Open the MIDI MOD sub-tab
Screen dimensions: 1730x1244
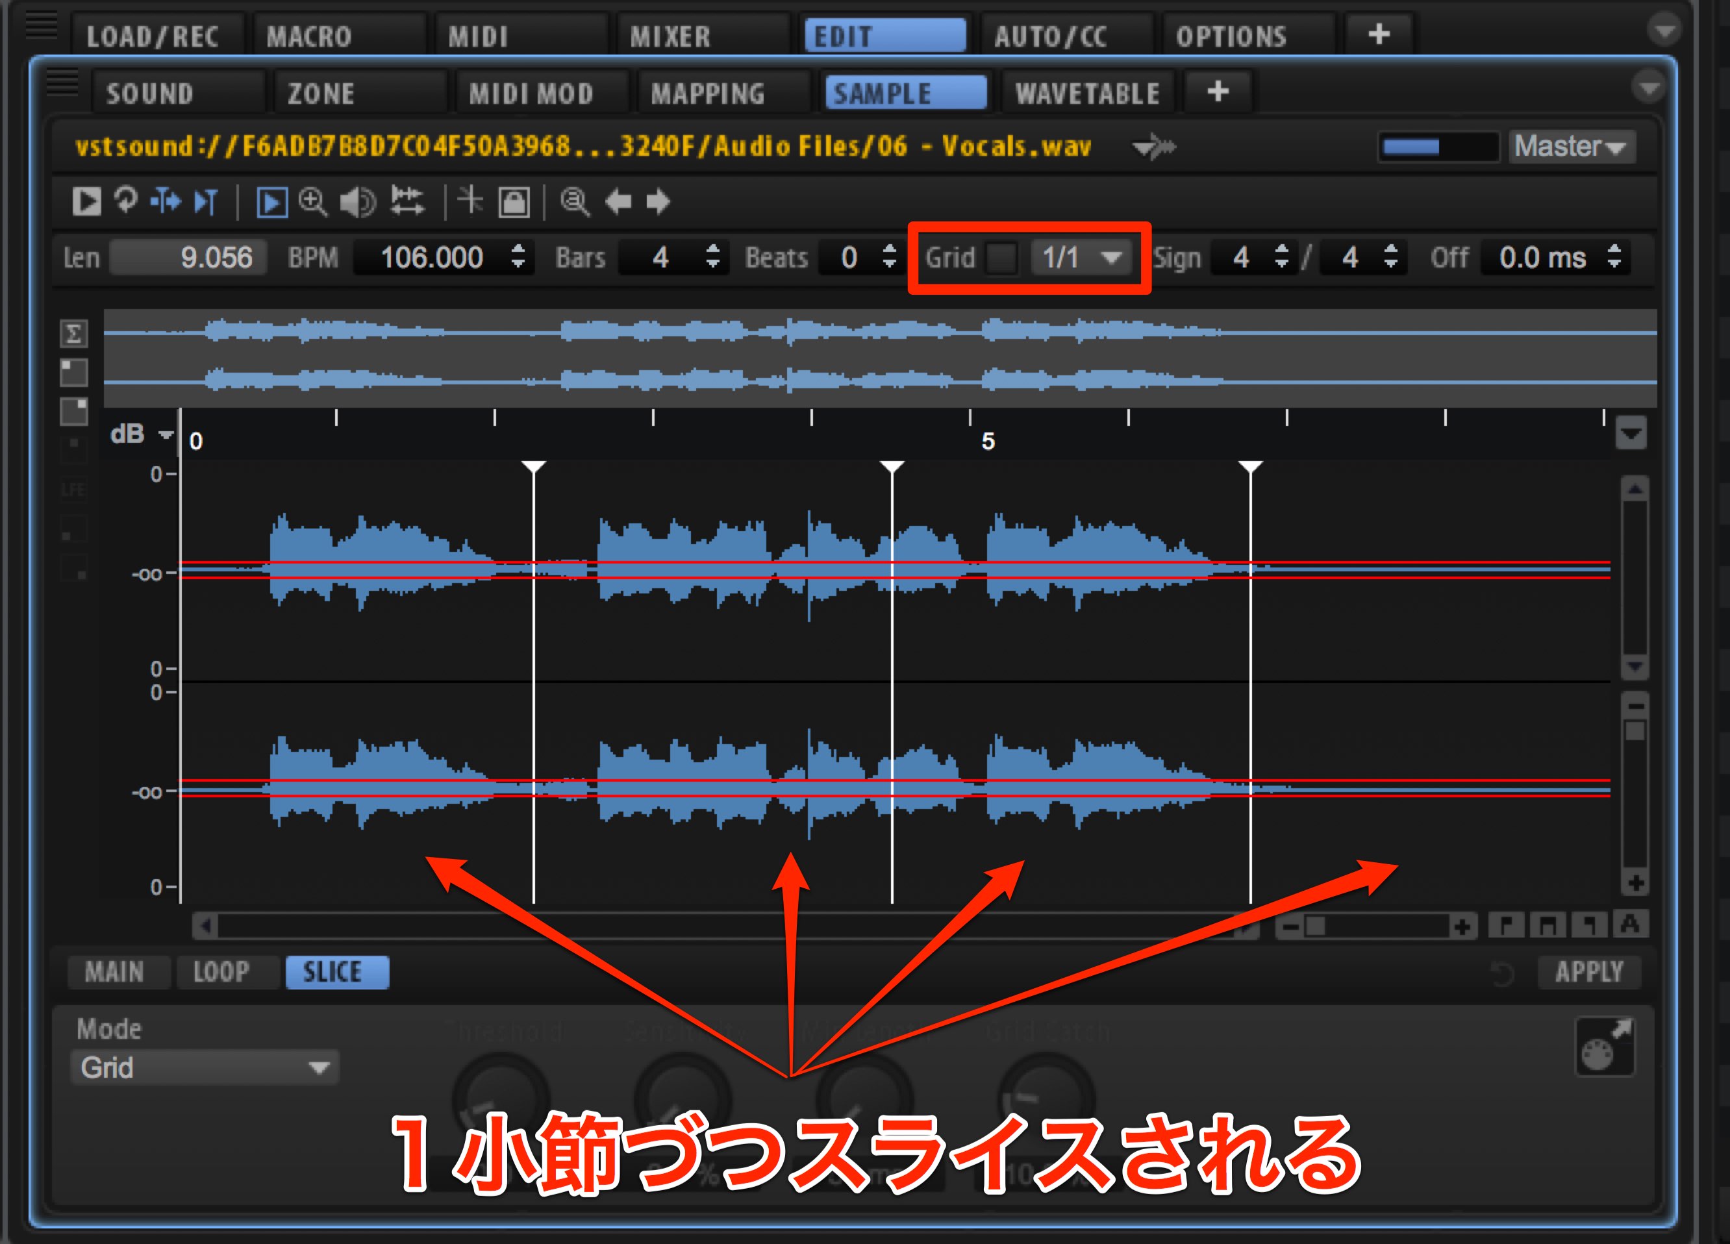[542, 93]
